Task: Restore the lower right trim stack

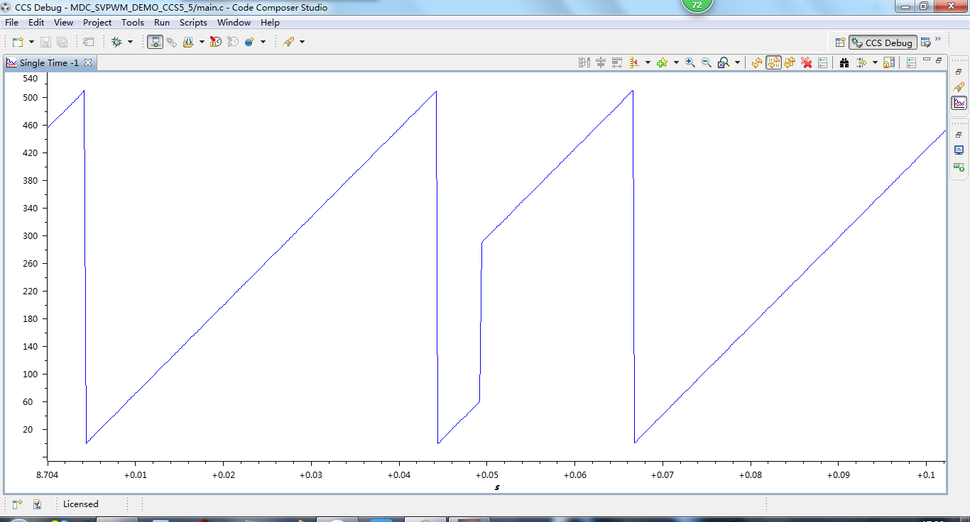Action: [959, 135]
